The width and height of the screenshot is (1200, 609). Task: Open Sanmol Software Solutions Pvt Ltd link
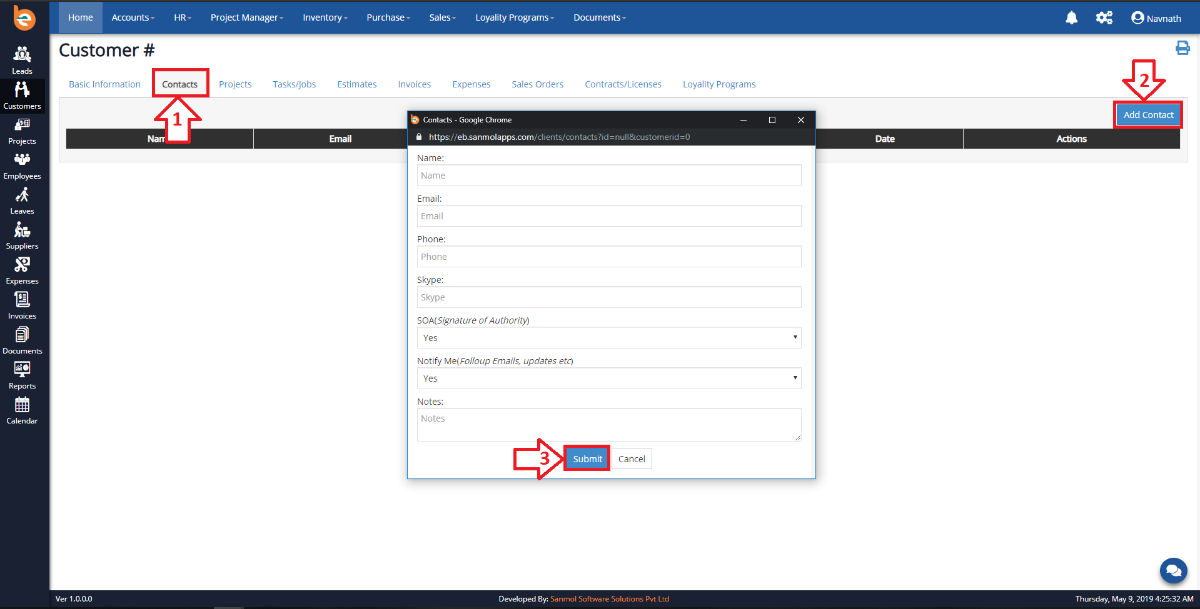click(610, 599)
